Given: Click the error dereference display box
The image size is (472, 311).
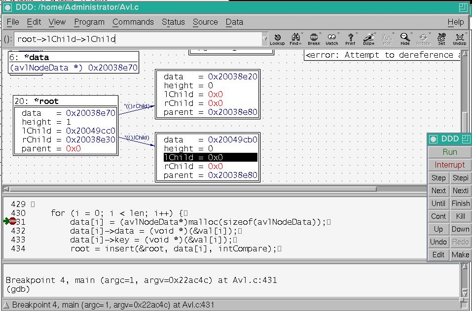Looking at the screenshot, I should (382, 55).
